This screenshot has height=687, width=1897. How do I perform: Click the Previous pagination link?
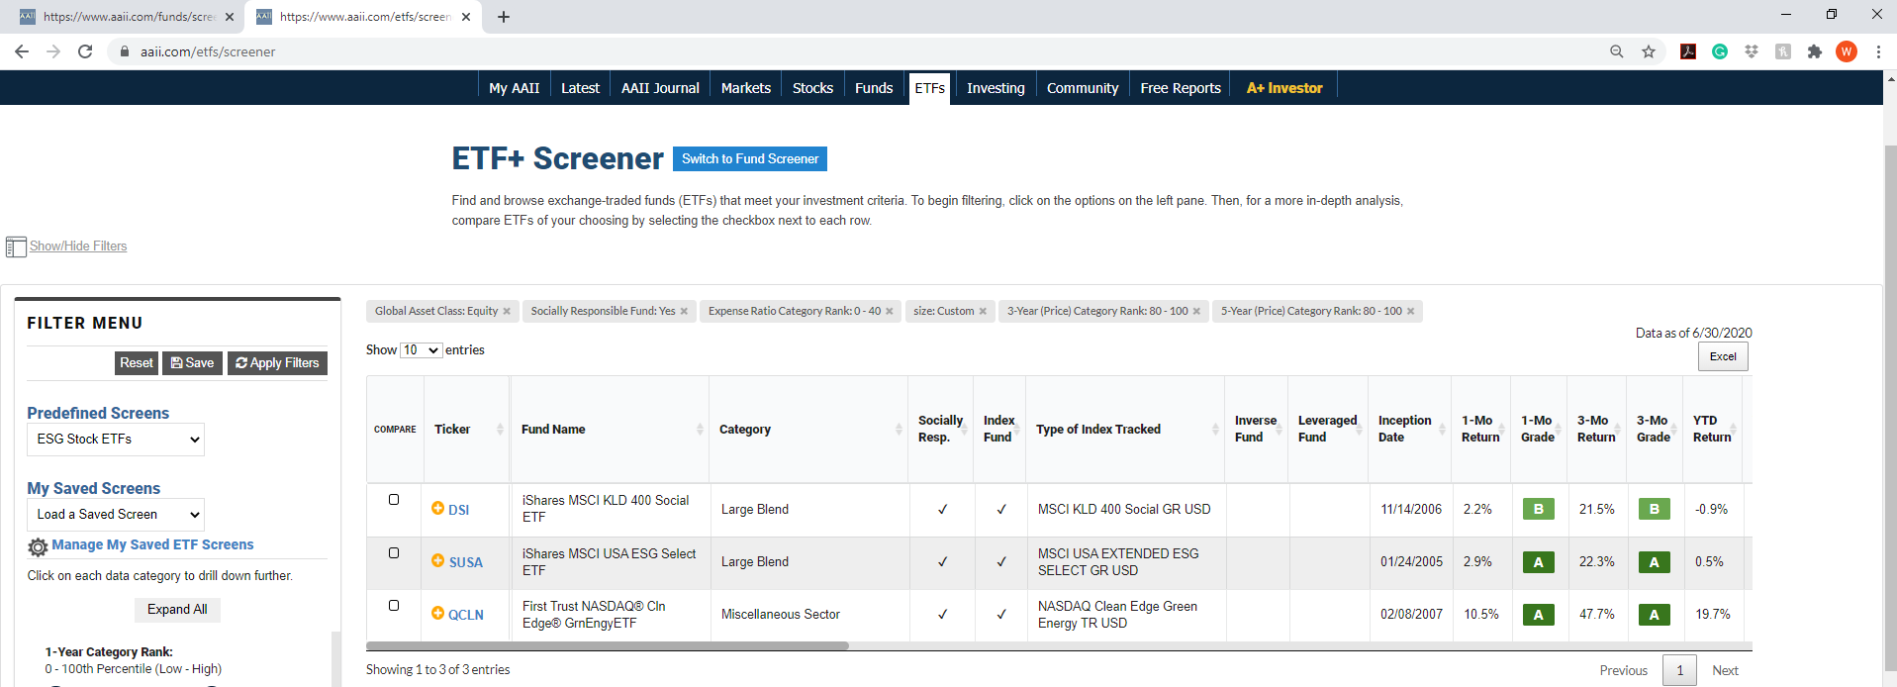[1623, 671]
